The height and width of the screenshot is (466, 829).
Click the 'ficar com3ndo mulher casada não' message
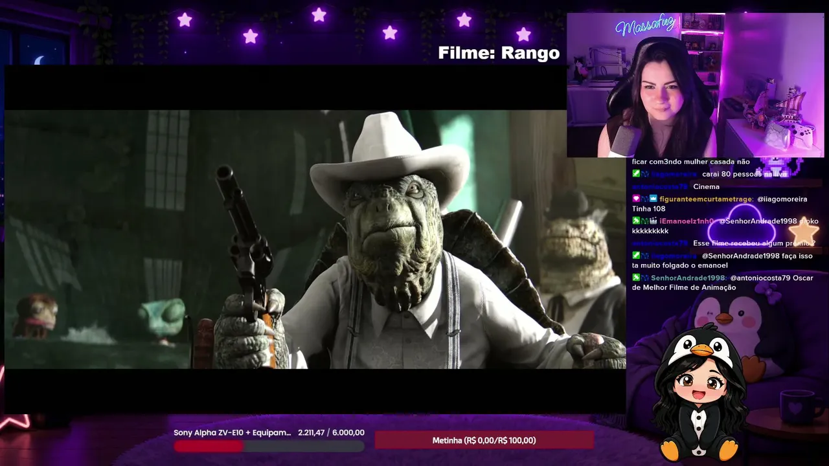(x=691, y=162)
